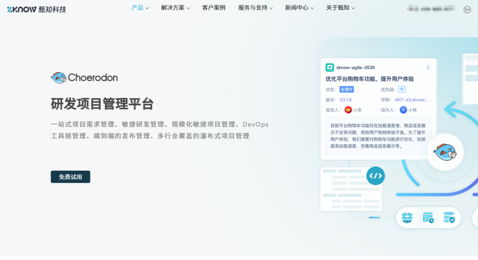
Task: Click the blurred phone number in header
Action: pyautogui.click(x=431, y=8)
